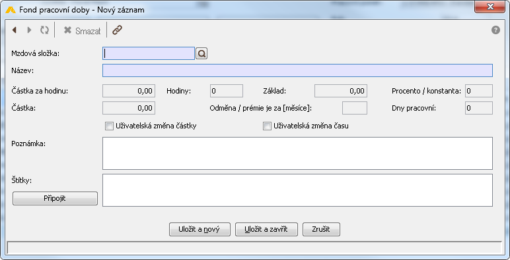
Task: Enable Uživatelská změna času checkbox
Action: pyautogui.click(x=267, y=126)
